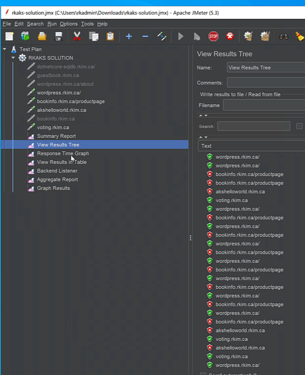
Task: Open the Run menu
Action: pyautogui.click(x=52, y=24)
